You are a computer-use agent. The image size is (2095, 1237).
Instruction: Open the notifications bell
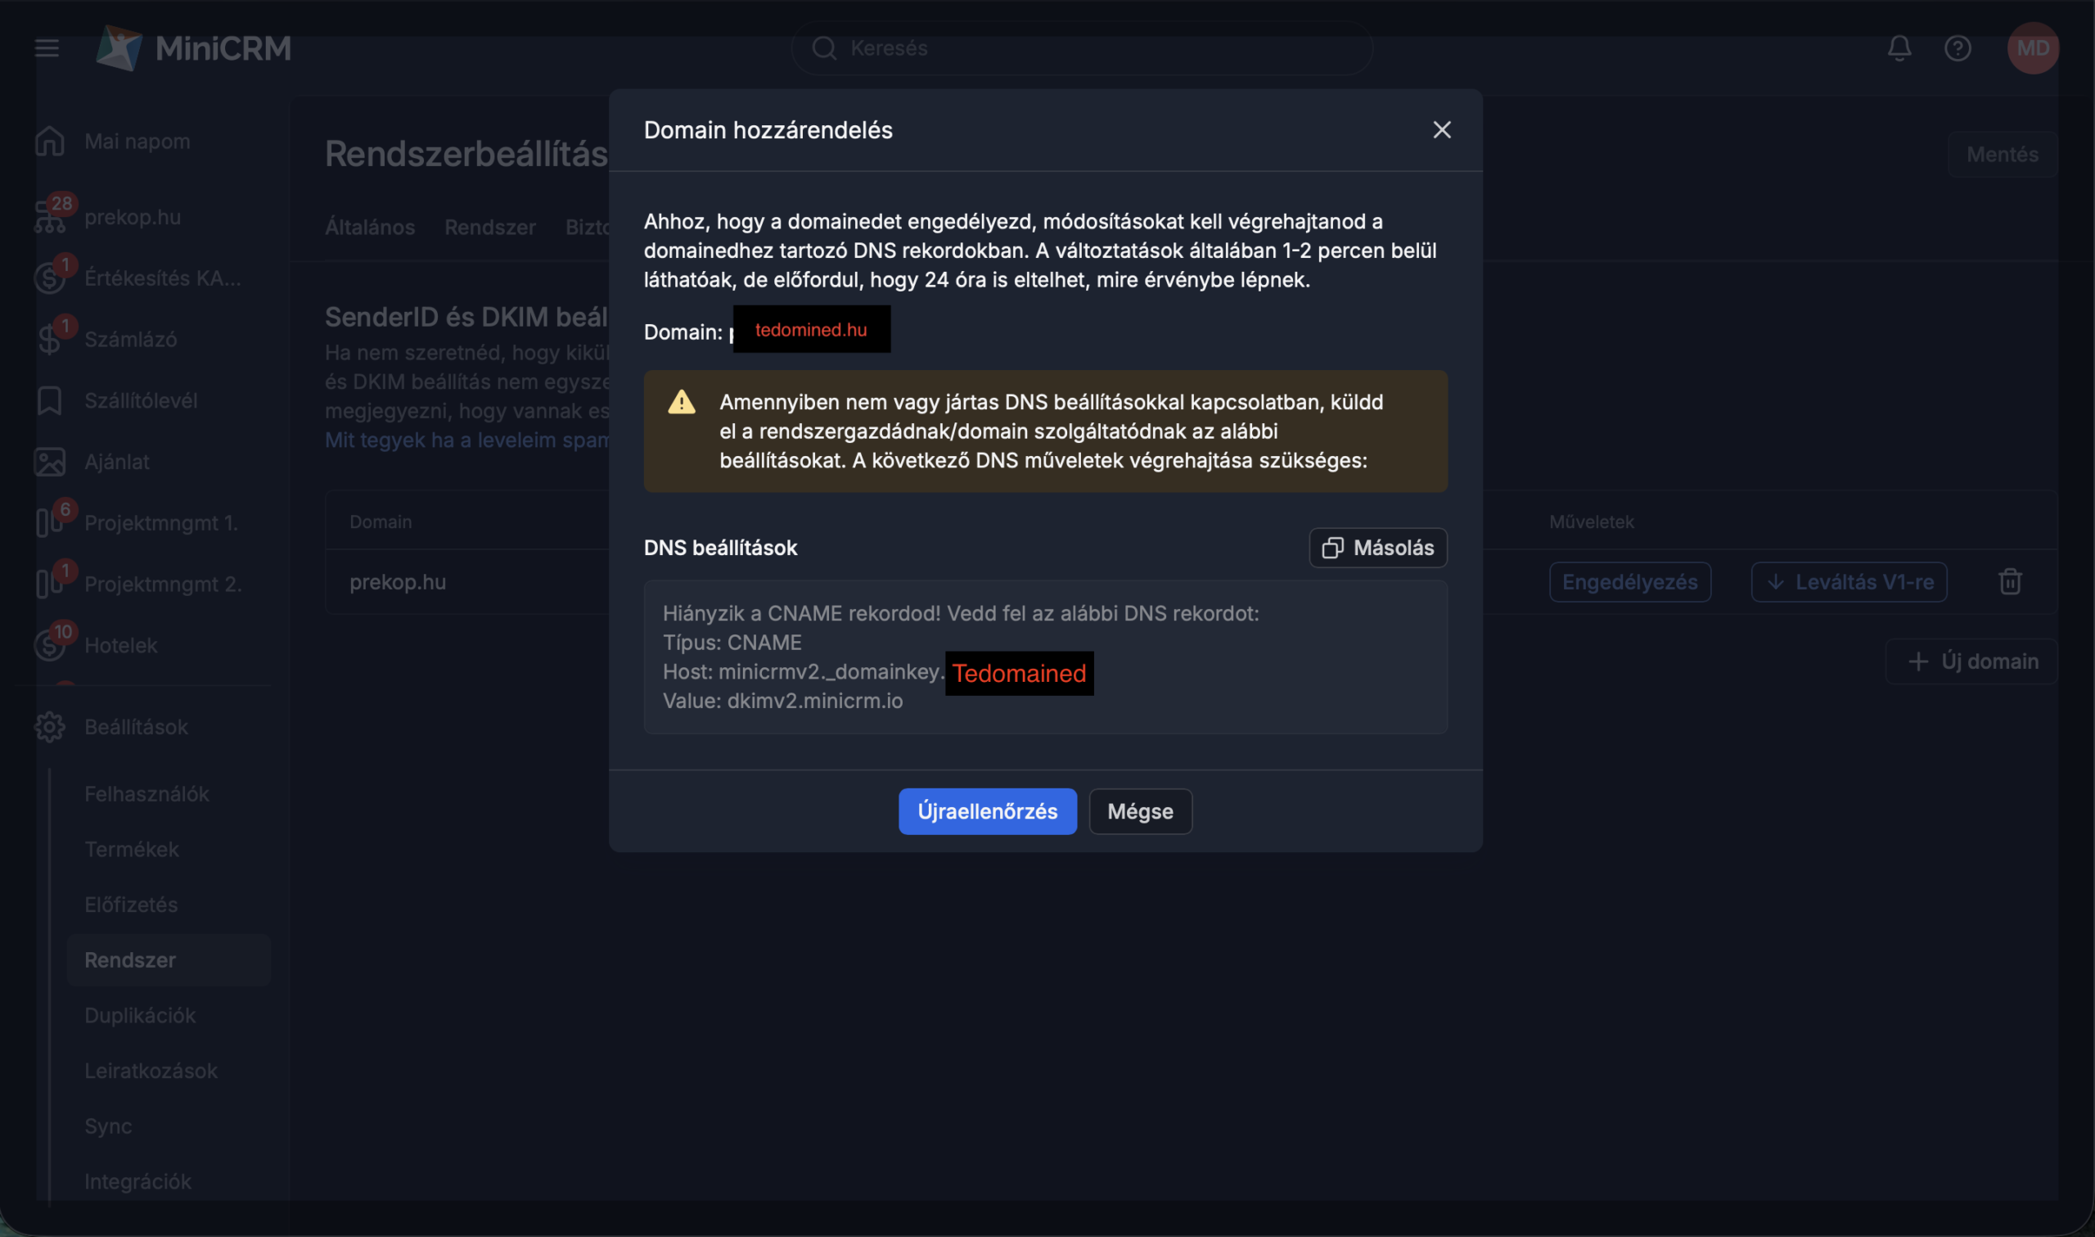(1899, 48)
